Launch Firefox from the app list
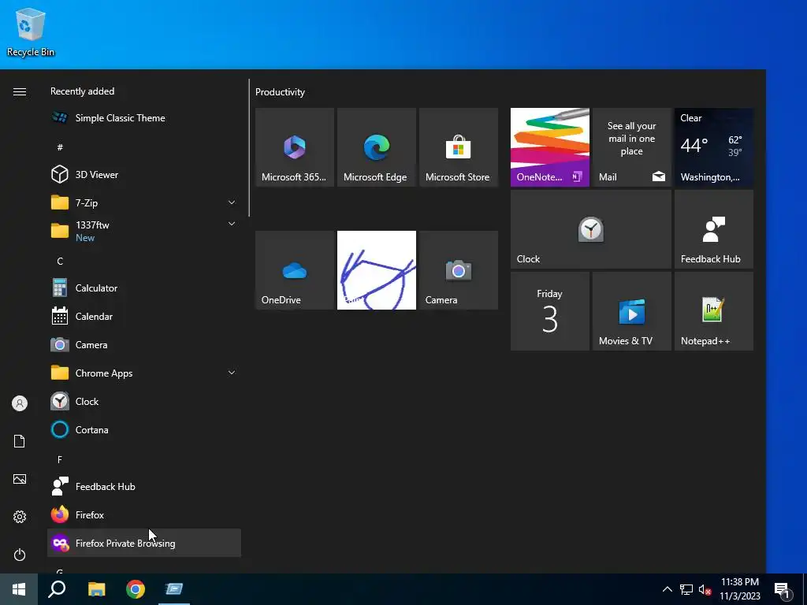807x605 pixels. pos(144,514)
